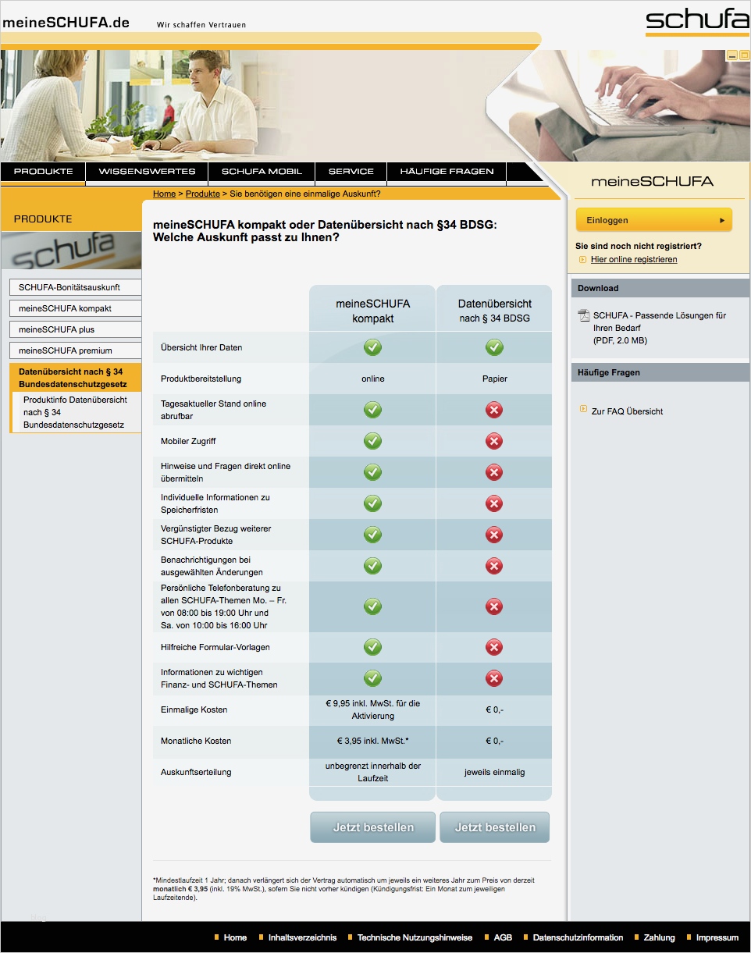This screenshot has height=953, width=751.
Task: Open Technische Nutzungshinweise footer link
Action: point(415,937)
